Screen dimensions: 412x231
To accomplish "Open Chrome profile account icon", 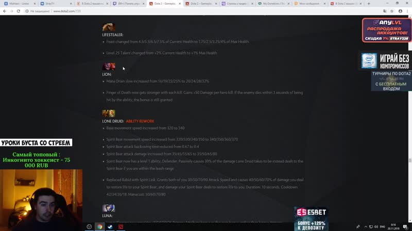I will [x=400, y=11].
